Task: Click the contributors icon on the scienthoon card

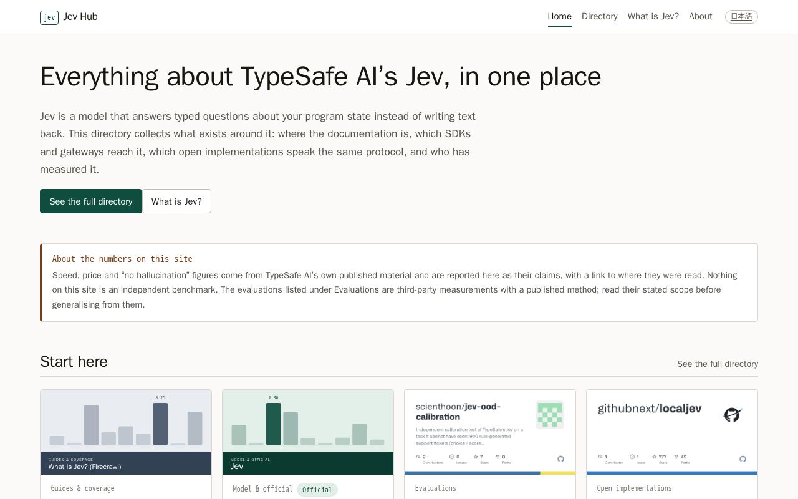Action: click(418, 457)
